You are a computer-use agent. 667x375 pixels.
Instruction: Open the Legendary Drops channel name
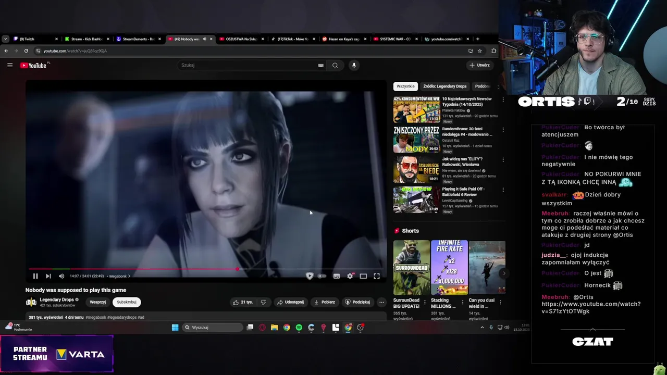point(57,299)
